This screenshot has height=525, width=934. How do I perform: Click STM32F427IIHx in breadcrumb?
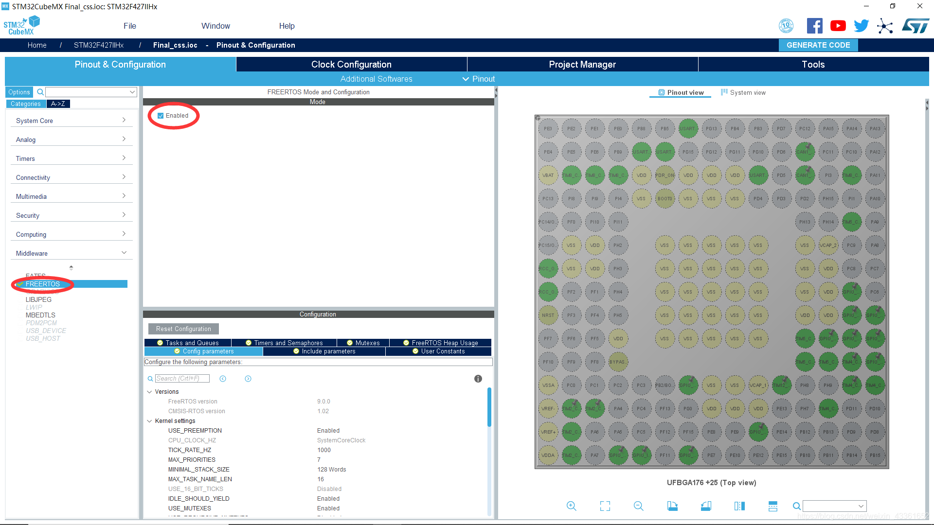point(99,45)
